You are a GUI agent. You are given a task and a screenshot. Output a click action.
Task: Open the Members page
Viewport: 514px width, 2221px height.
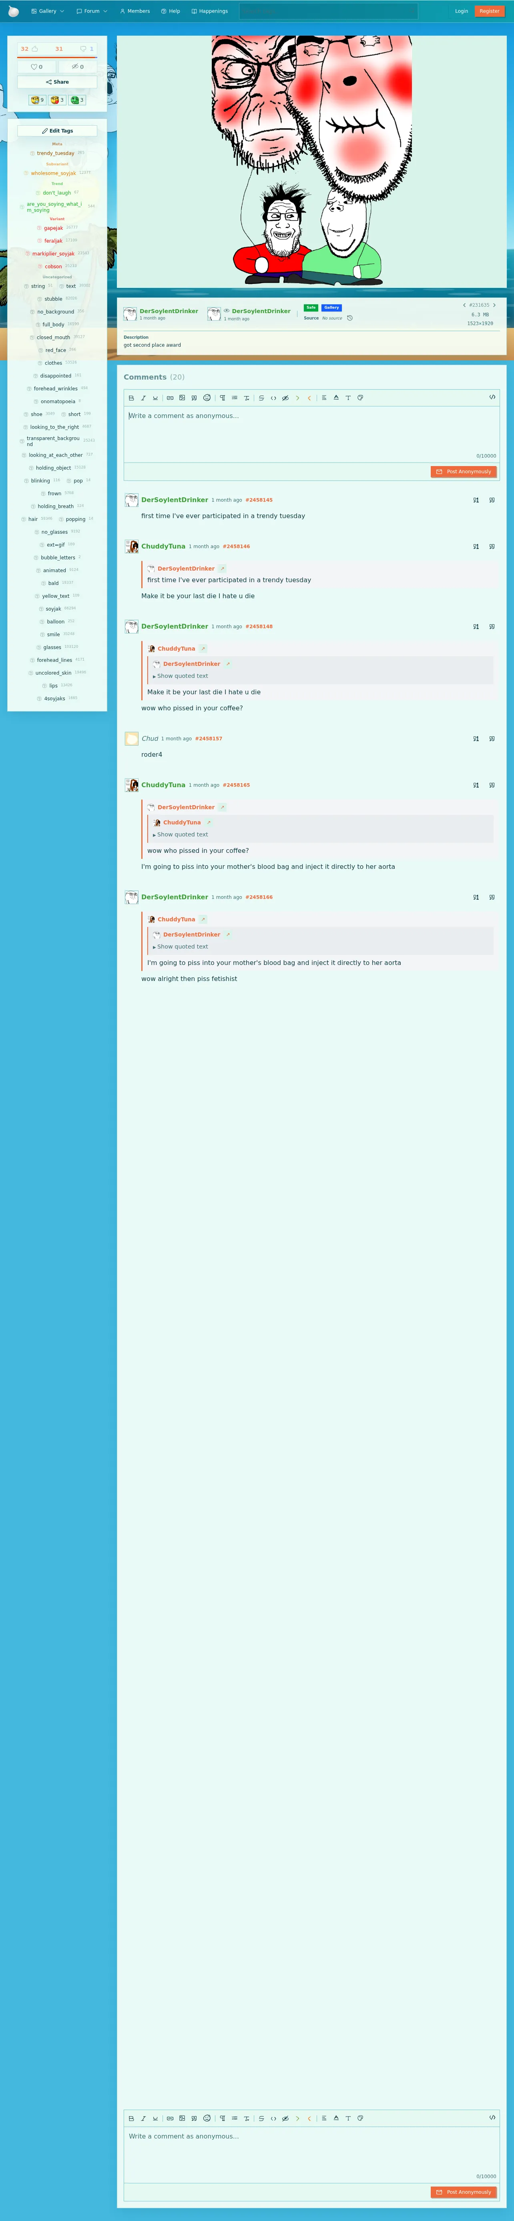tap(135, 11)
